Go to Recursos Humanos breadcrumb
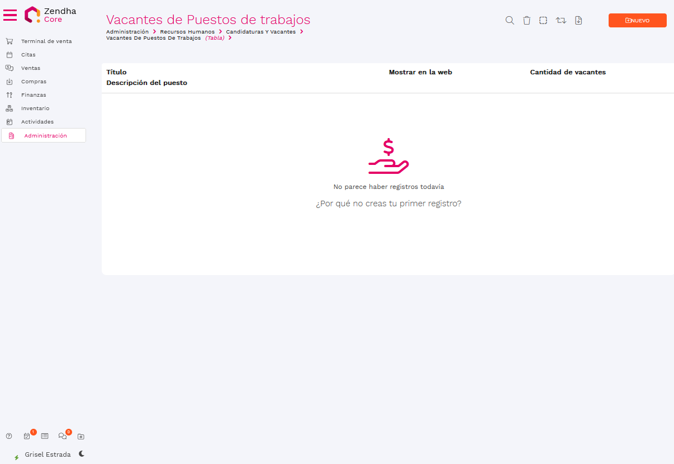This screenshot has width=674, height=464. coord(187,32)
